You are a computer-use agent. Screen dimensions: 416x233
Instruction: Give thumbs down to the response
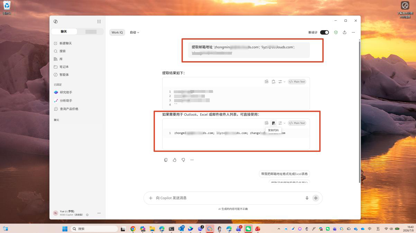click(x=183, y=160)
